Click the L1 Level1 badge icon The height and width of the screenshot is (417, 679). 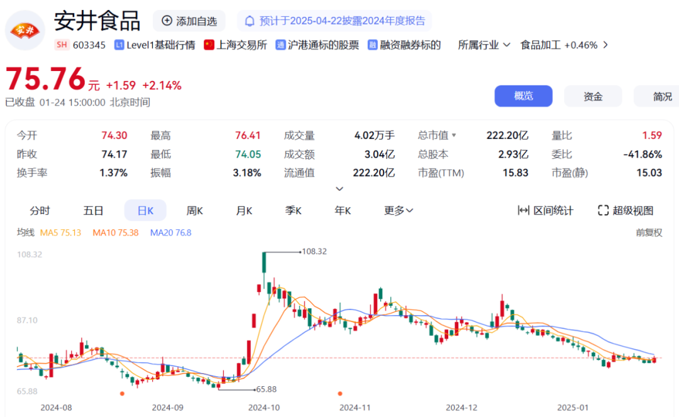(119, 45)
